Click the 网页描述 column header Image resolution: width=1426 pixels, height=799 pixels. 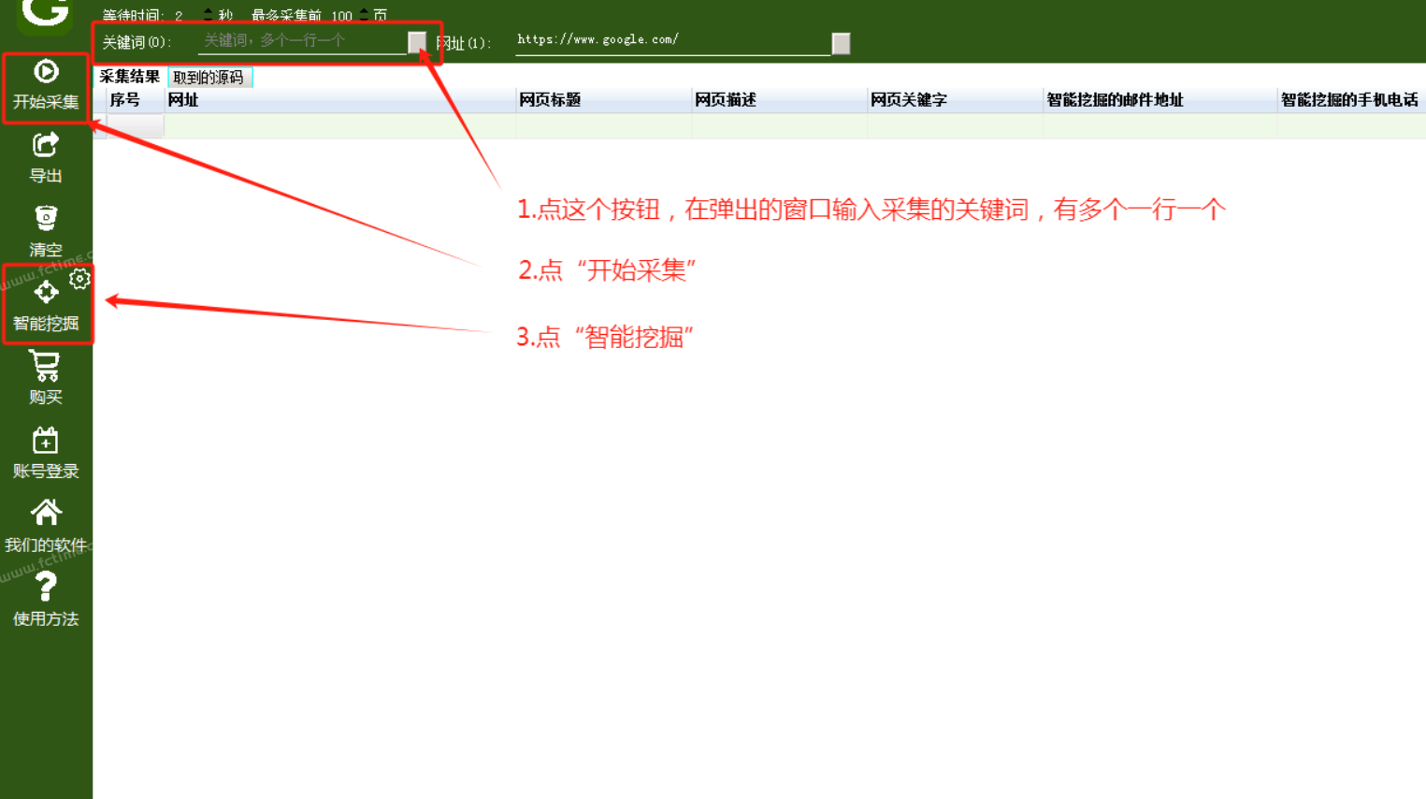[x=779, y=100]
